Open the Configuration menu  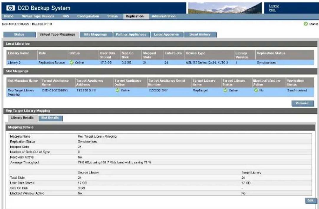88,16
